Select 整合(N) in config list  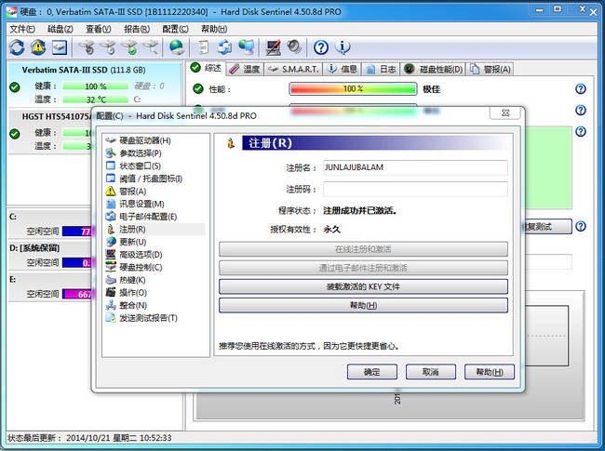tap(127, 305)
